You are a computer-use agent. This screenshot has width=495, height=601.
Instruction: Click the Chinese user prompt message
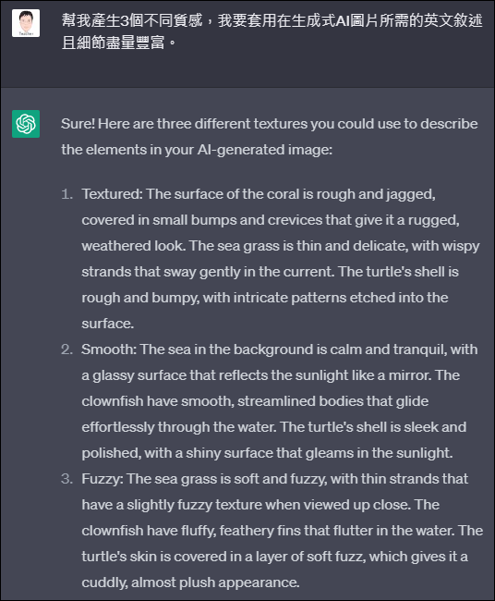(x=272, y=31)
